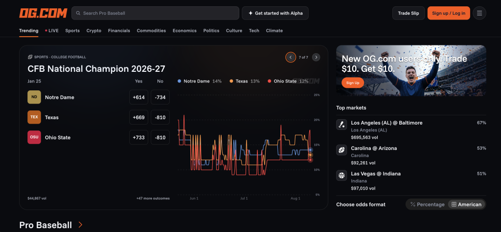
Task: Click the Texas TEX team badge
Action: (34, 117)
